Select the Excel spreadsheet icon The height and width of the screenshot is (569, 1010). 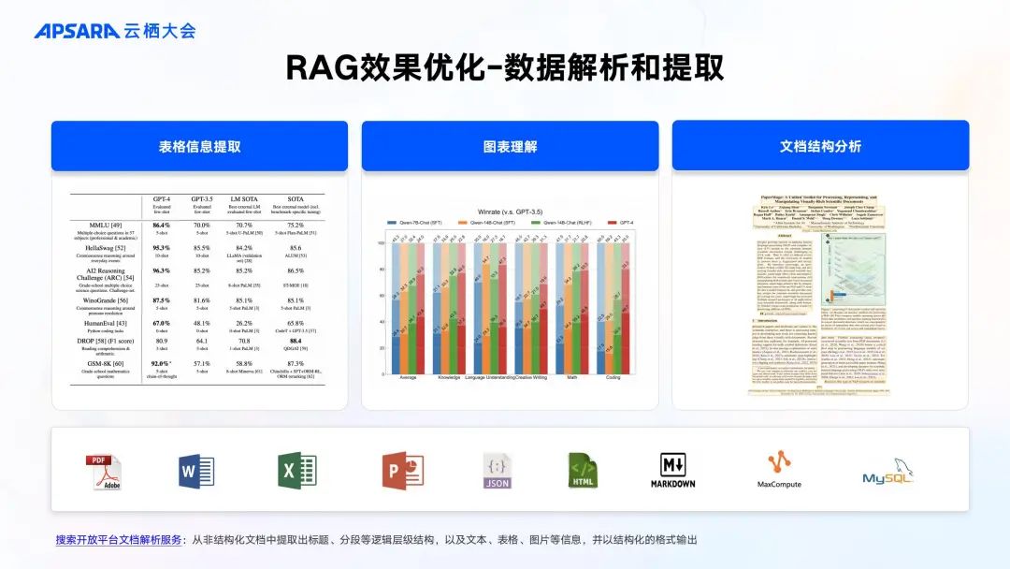pos(299,471)
